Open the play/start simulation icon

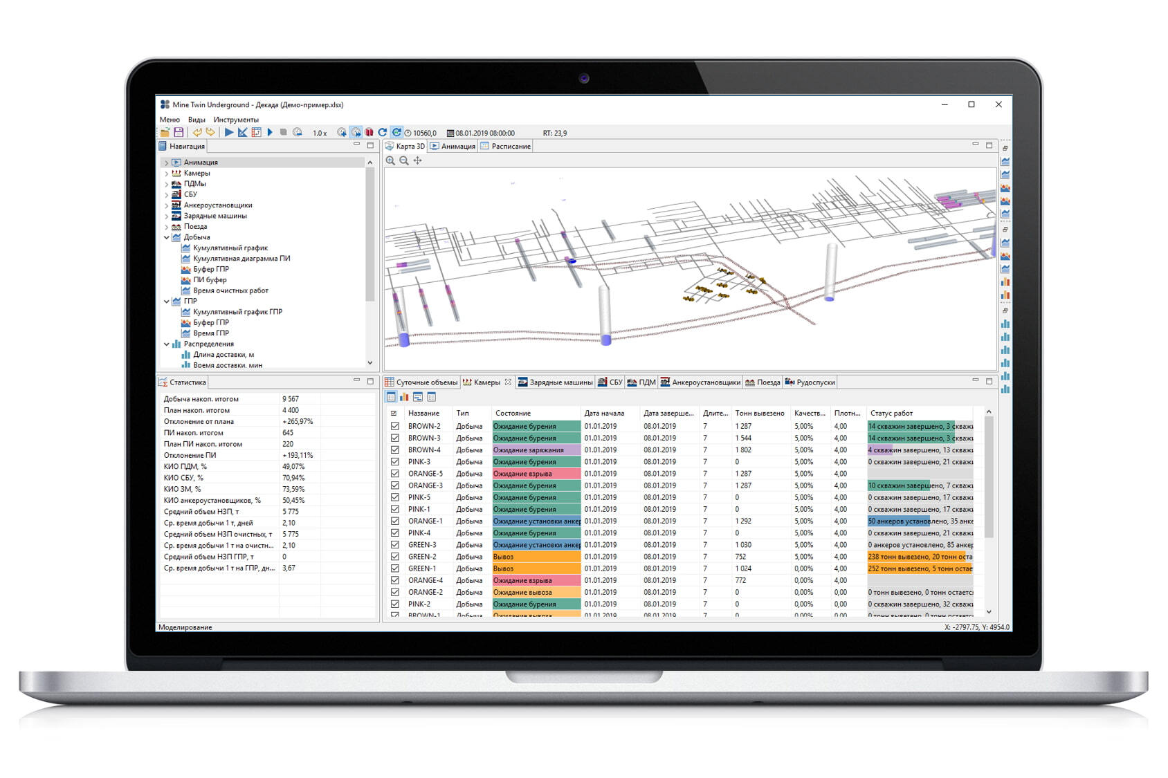(x=229, y=132)
